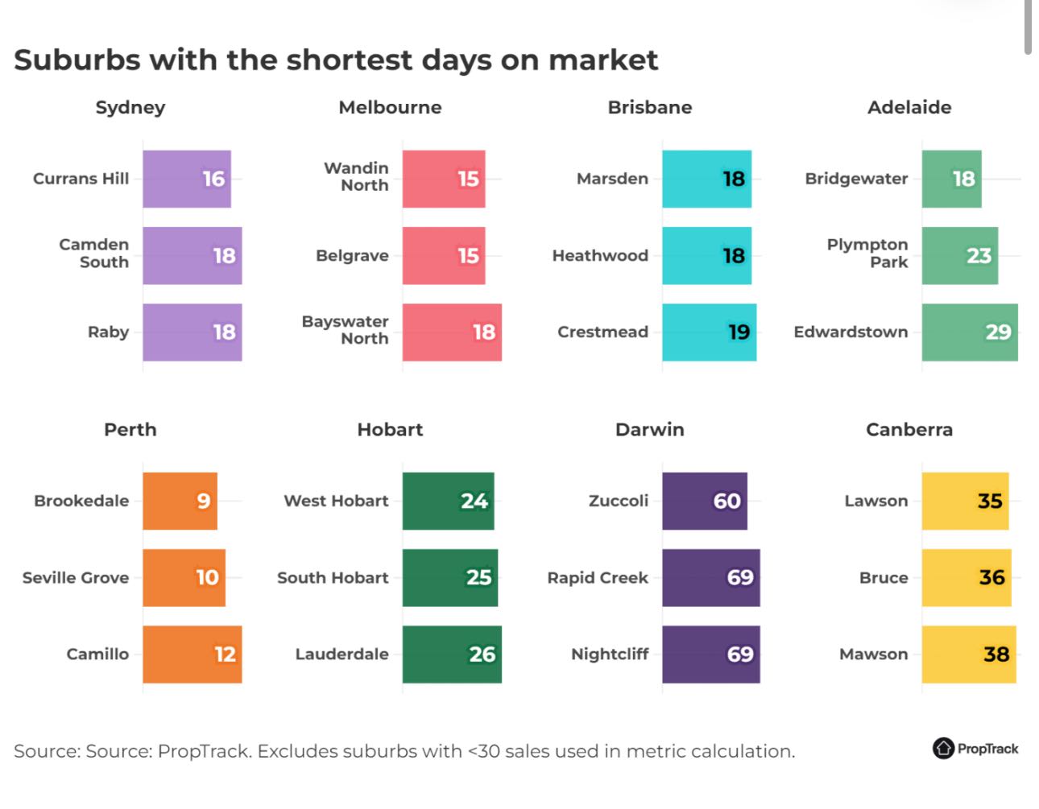This screenshot has width=1039, height=809.
Task: Click the Edwardstown green bar showing 29
Action: tap(970, 332)
